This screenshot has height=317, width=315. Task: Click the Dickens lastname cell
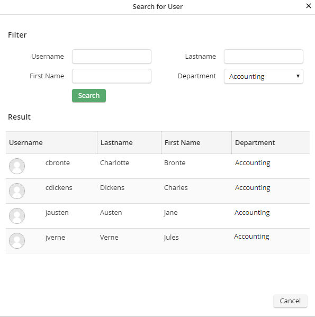[112, 188]
